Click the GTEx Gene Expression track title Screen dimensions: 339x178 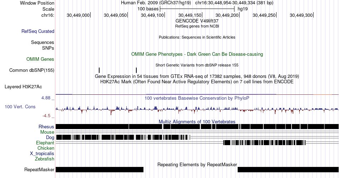(x=197, y=76)
